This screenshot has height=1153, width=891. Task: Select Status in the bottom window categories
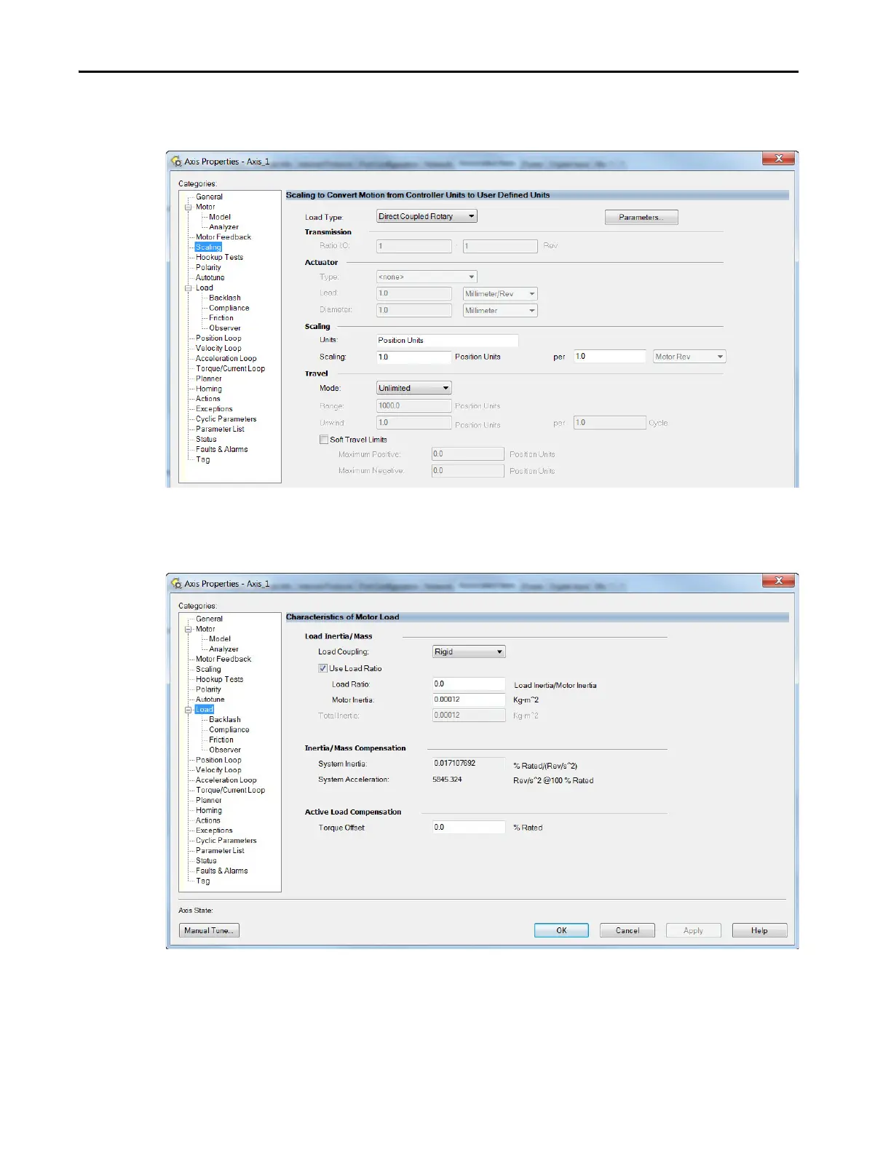206,860
